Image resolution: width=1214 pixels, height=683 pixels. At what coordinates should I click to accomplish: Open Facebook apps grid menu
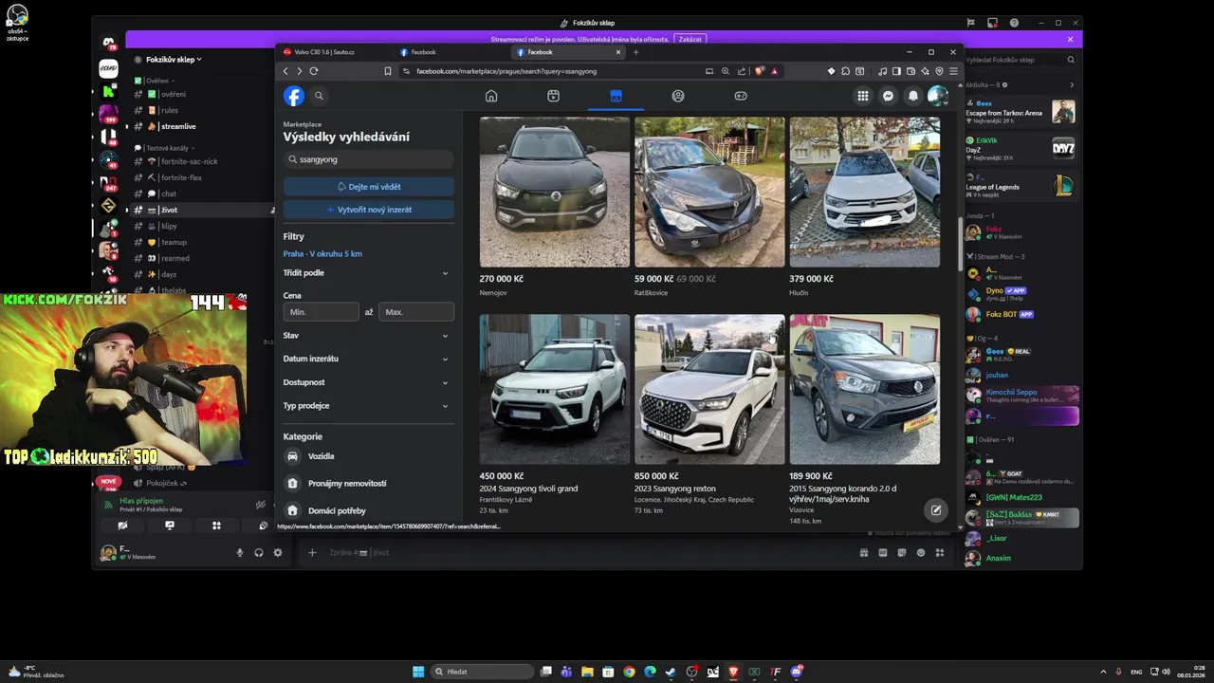[x=862, y=96]
